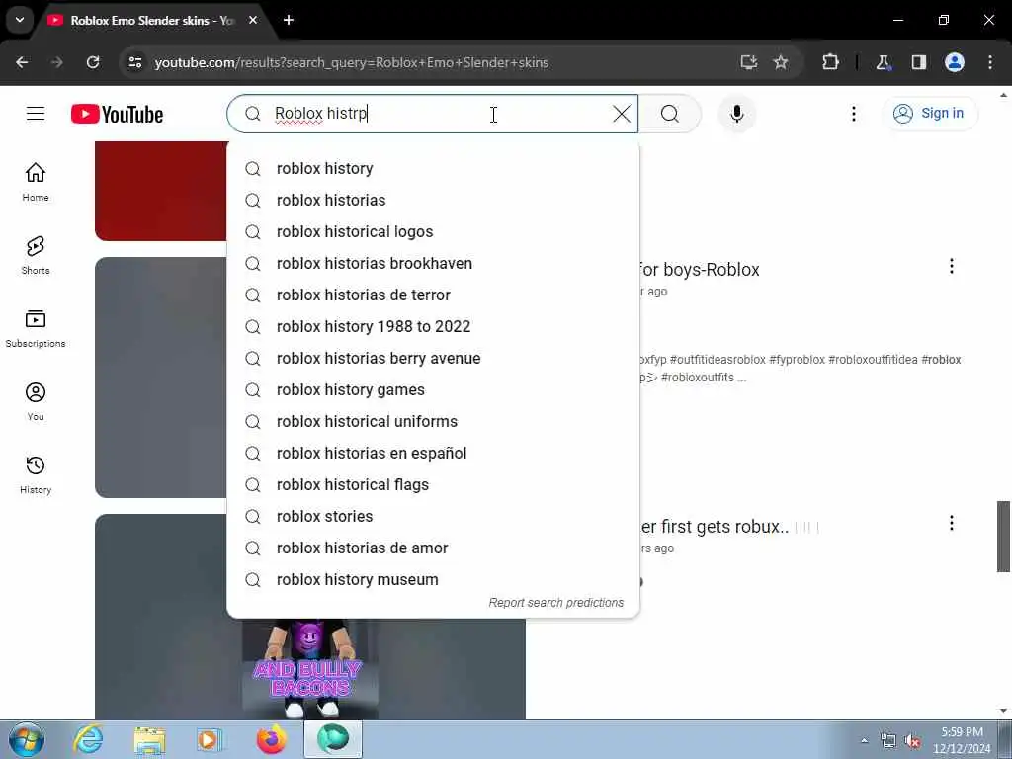Open the taskbar clock showing 5:59 PM
Viewport: 1012px width, 759px height.
tap(962, 740)
